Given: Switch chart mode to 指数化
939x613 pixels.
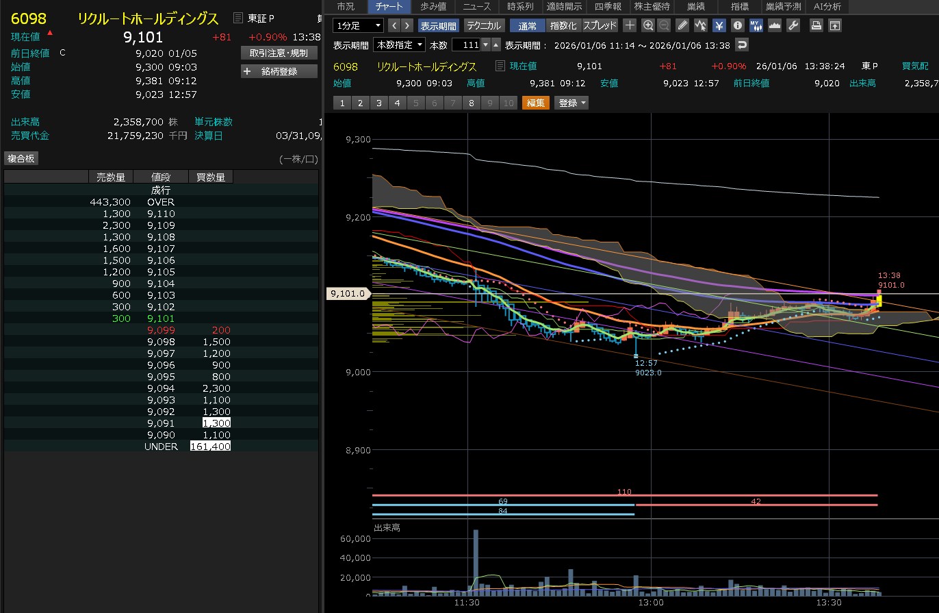Looking at the screenshot, I should tap(563, 25).
